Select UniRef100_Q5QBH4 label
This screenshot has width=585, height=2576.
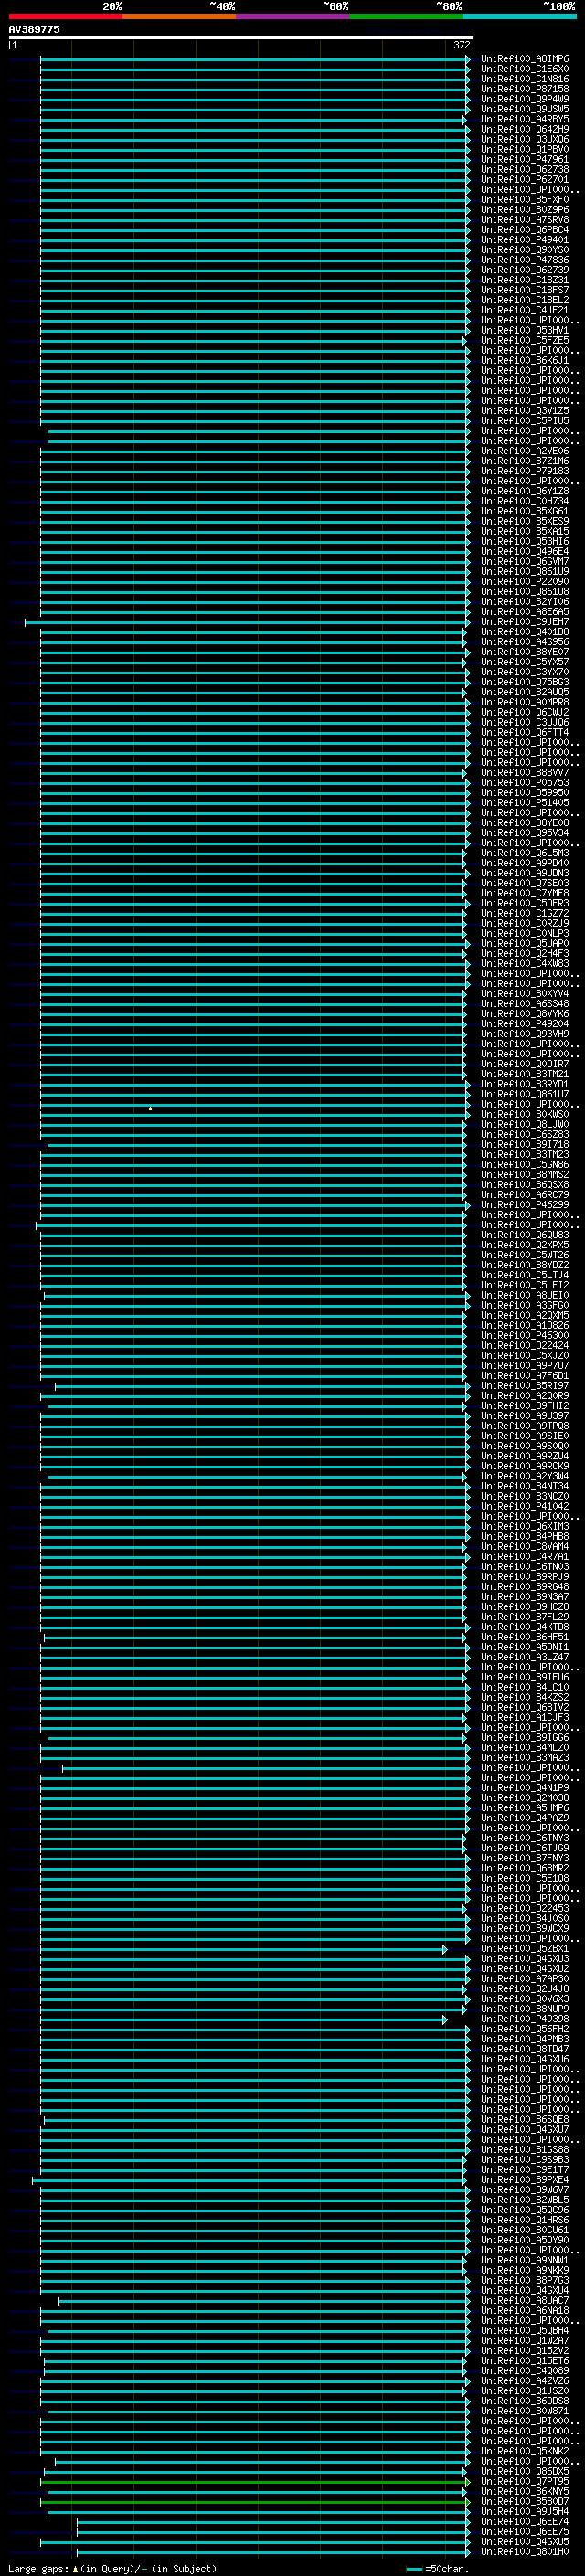click(524, 2331)
